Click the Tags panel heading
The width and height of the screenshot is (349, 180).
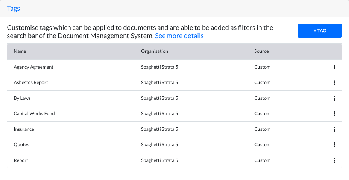14,8
